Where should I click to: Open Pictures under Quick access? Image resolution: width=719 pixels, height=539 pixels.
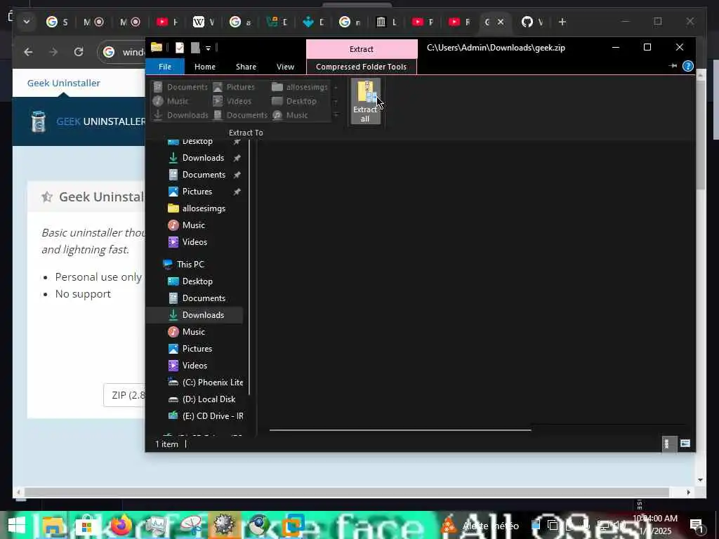(x=190, y=192)
